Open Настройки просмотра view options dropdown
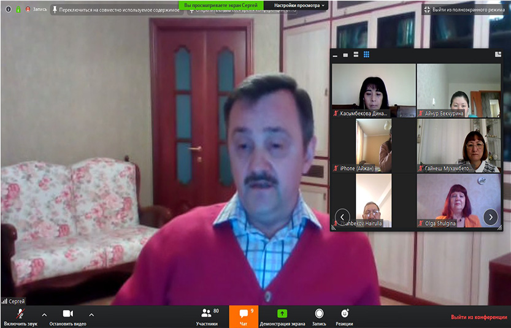The width and height of the screenshot is (511, 328). 299,5
